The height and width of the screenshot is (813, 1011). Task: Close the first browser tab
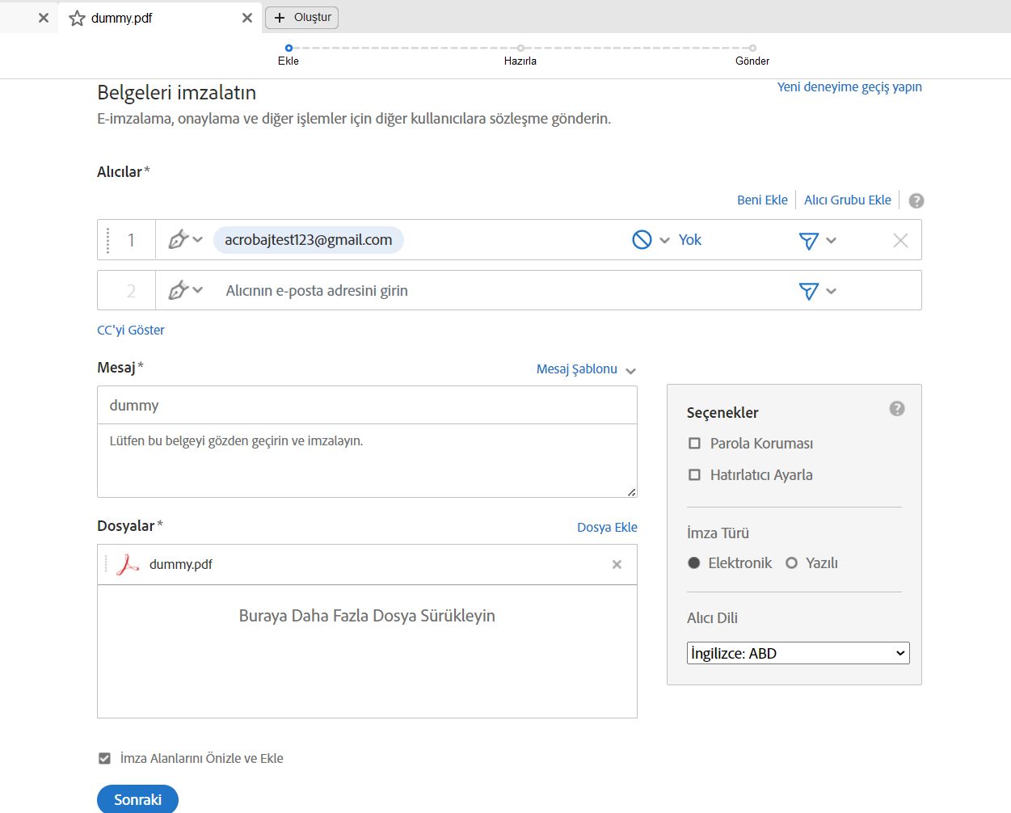44,18
